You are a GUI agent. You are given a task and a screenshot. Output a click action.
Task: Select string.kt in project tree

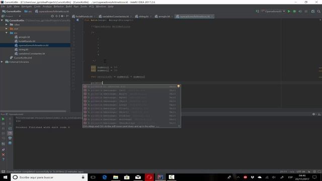(23, 49)
